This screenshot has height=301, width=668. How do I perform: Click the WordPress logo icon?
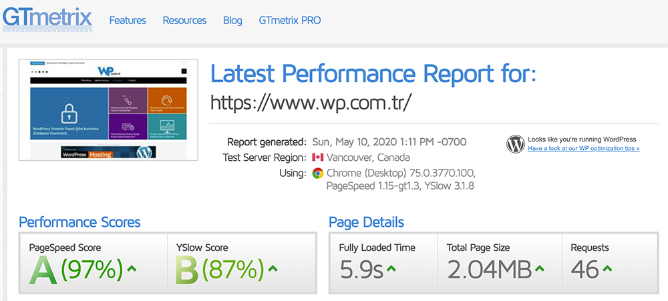click(x=516, y=144)
